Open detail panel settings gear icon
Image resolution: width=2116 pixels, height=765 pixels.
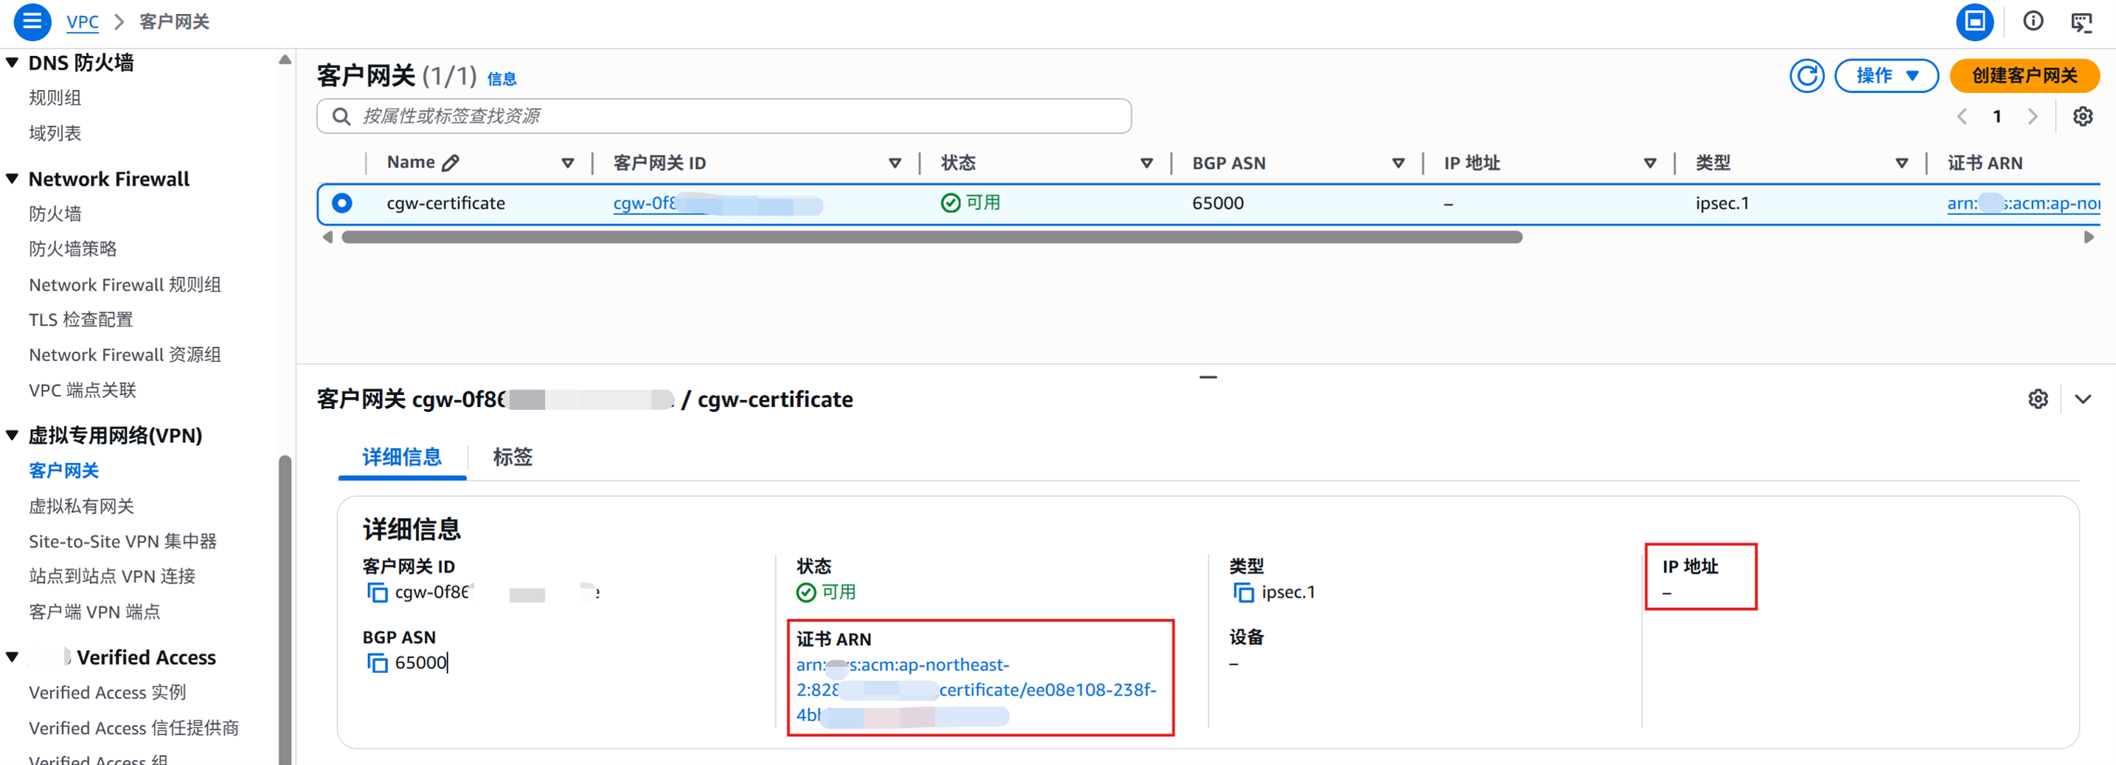(x=2038, y=399)
